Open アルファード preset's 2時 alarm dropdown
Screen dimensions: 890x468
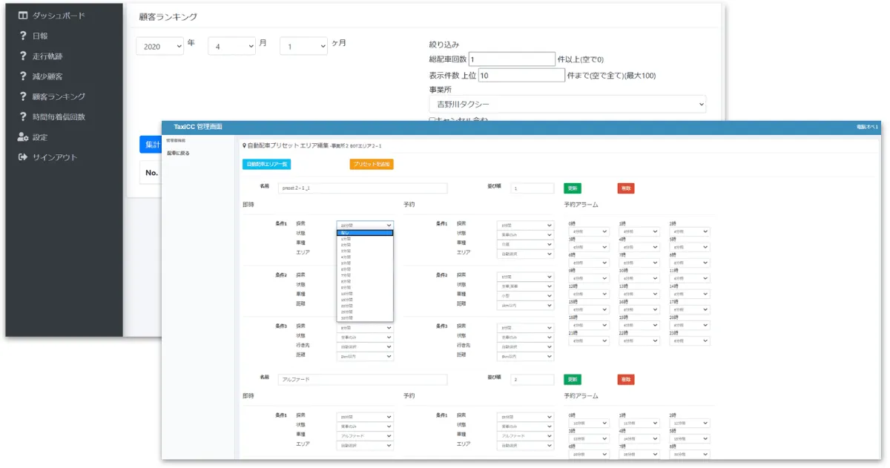pos(690,423)
